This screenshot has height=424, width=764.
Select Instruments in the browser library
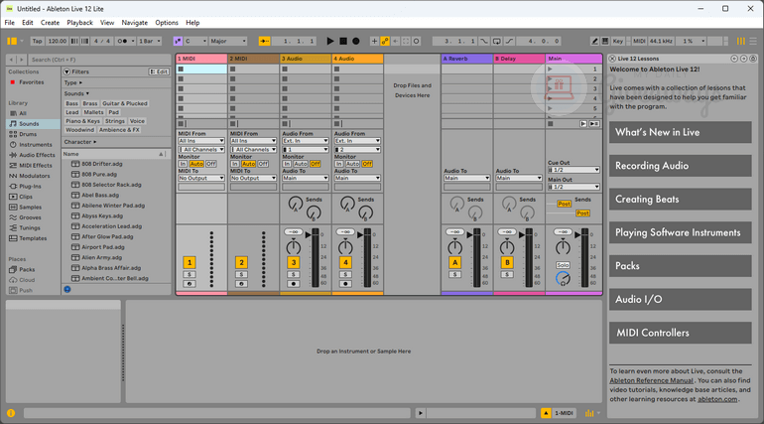coord(35,145)
